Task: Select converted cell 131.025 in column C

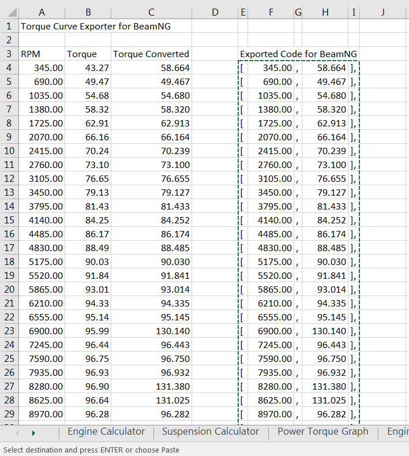Action: click(151, 400)
